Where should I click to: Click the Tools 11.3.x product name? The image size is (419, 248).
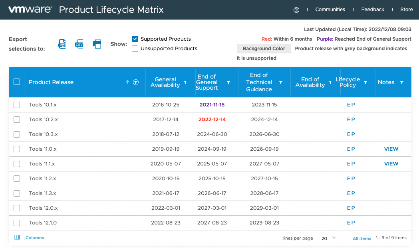point(42,193)
